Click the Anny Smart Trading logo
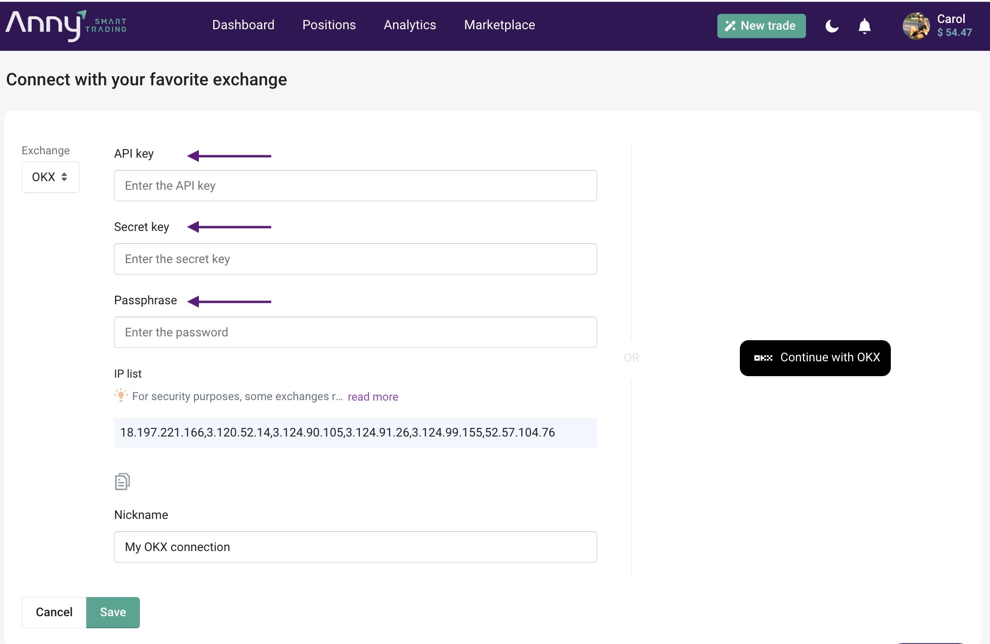The height and width of the screenshot is (644, 990). (66, 25)
